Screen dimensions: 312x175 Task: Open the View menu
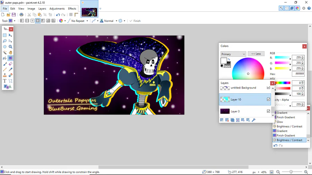tap(21, 9)
